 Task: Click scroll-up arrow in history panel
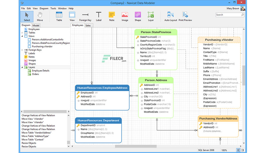(x=69, y=115)
